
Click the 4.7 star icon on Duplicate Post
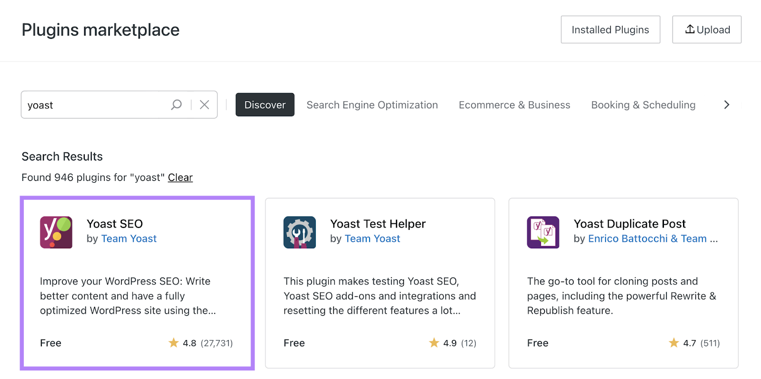674,343
